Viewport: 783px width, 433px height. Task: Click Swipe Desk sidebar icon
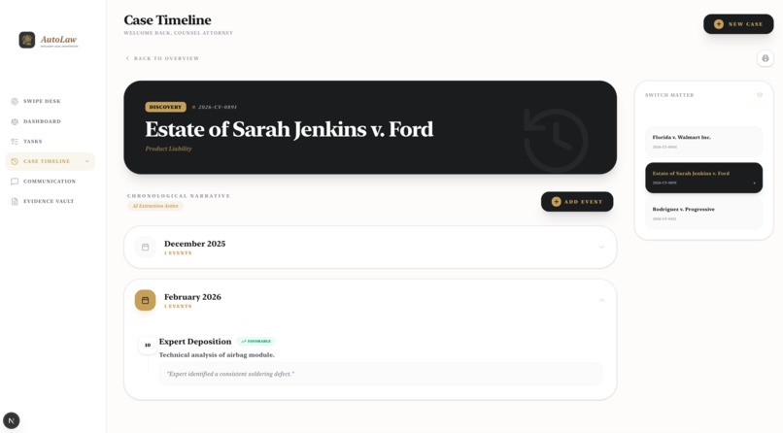click(15, 101)
